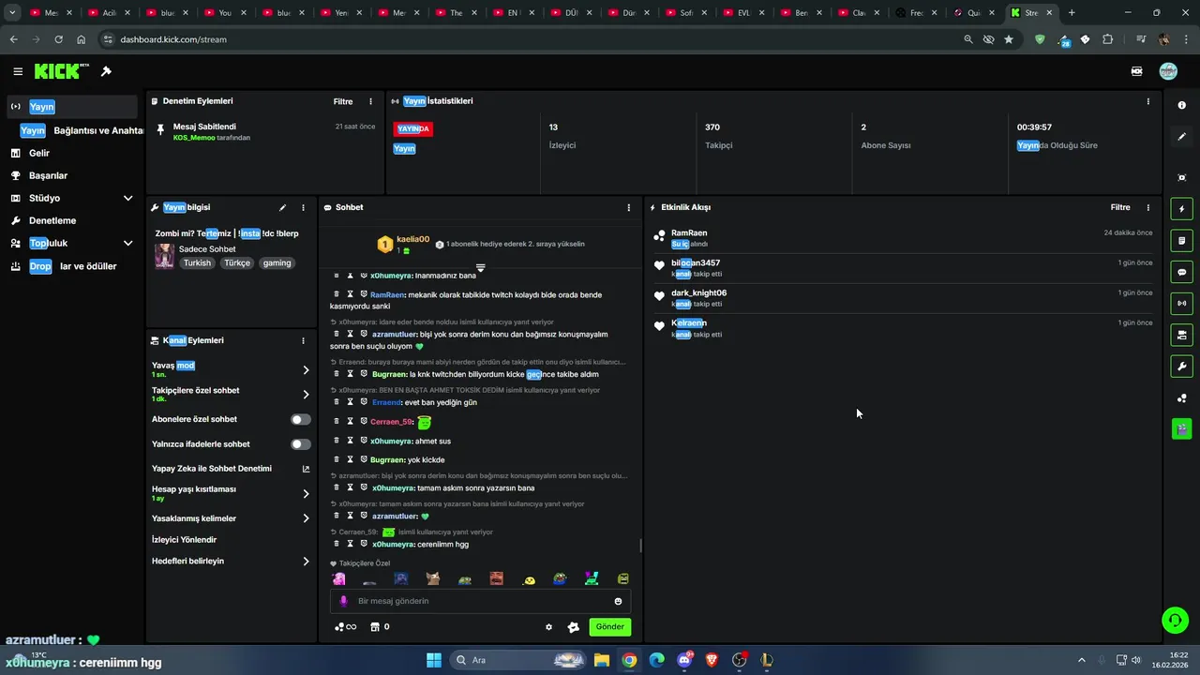Open Yayın Bağlantısı ve Anahtarı menu item

[x=82, y=130]
